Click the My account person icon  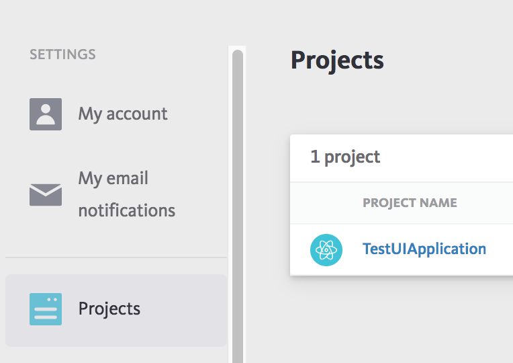(x=46, y=114)
